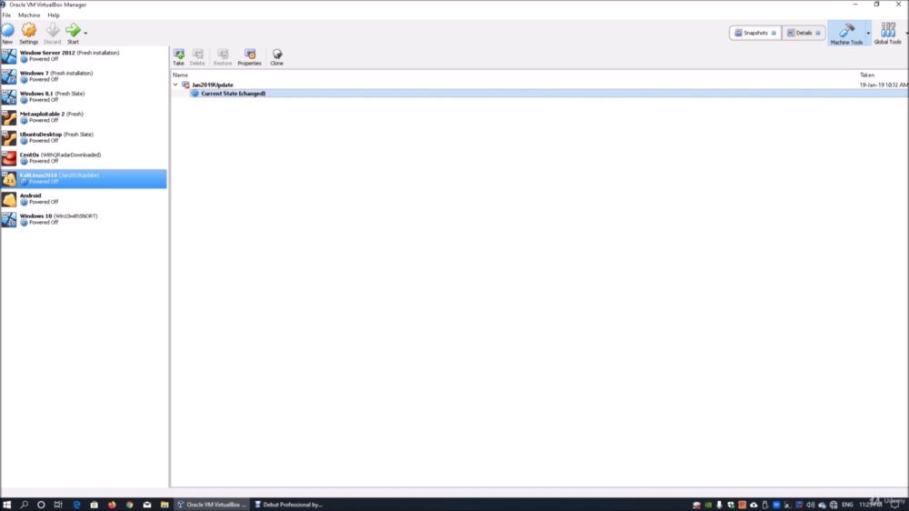Launch Chrome from the taskbar
This screenshot has height=511, width=909.
click(129, 505)
